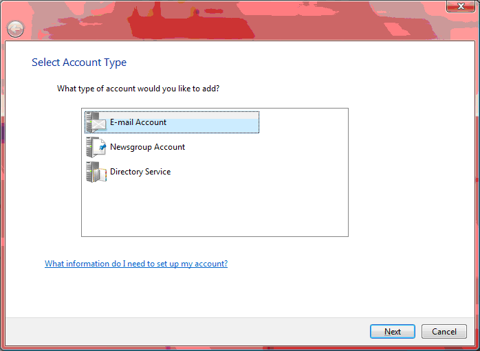Cancel the account wizard
The height and width of the screenshot is (351, 480).
point(444,332)
